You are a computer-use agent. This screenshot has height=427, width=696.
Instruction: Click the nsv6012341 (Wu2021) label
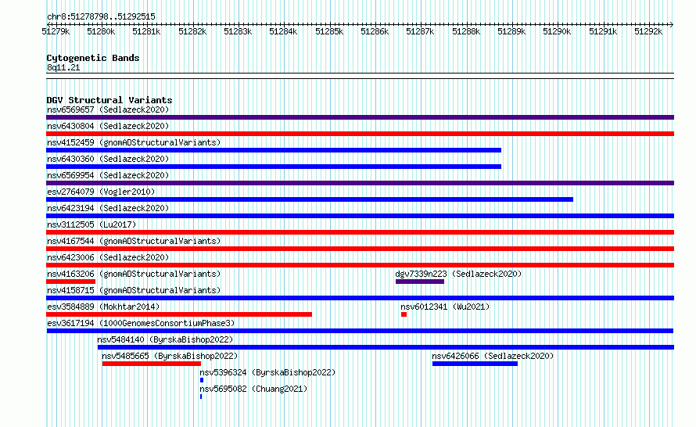click(x=445, y=307)
